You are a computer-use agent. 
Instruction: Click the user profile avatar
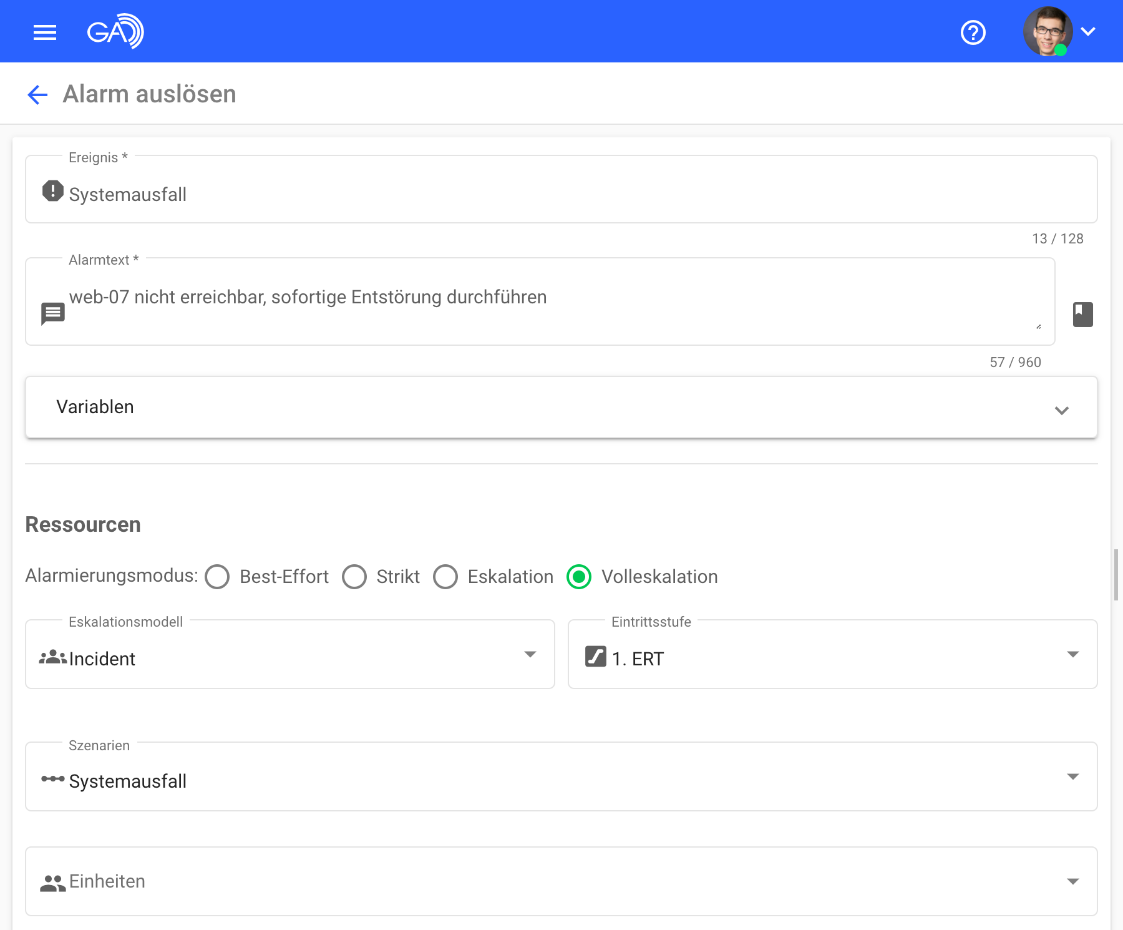(x=1048, y=31)
